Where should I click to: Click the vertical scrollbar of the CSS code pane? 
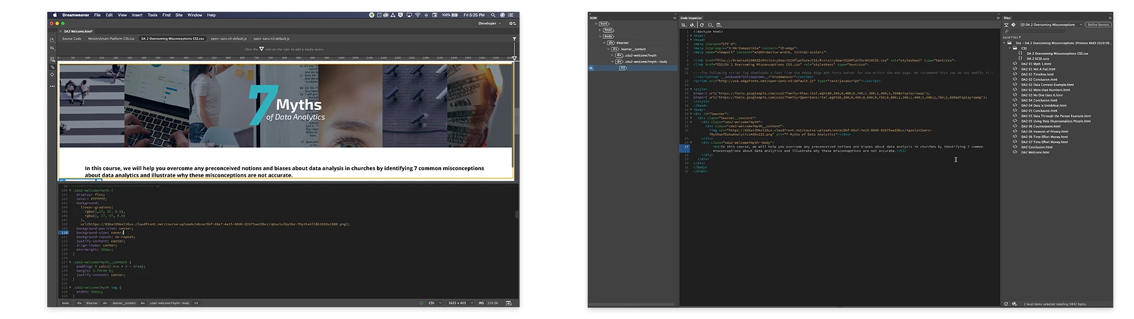tap(517, 214)
